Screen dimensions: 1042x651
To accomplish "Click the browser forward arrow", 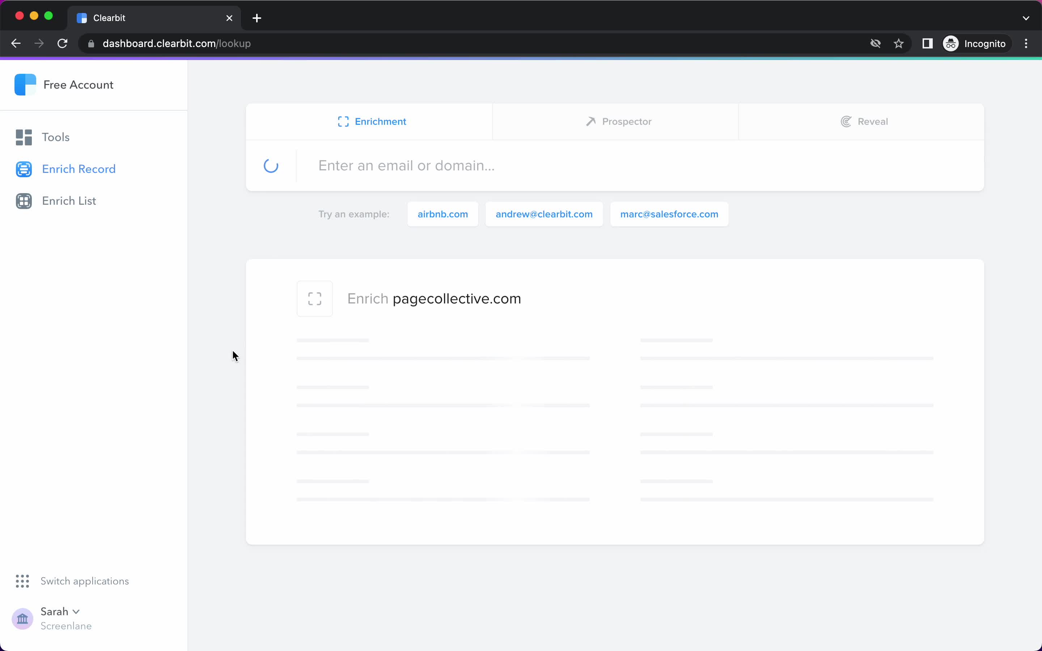I will (39, 43).
